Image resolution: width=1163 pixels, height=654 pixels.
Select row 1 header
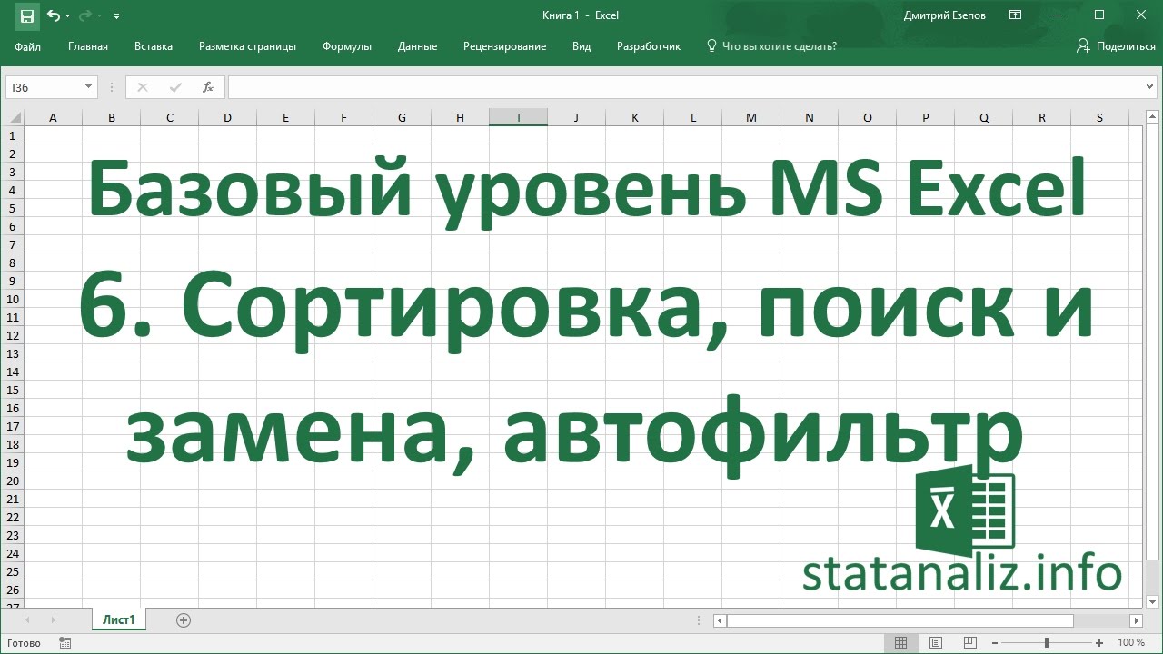[x=13, y=135]
